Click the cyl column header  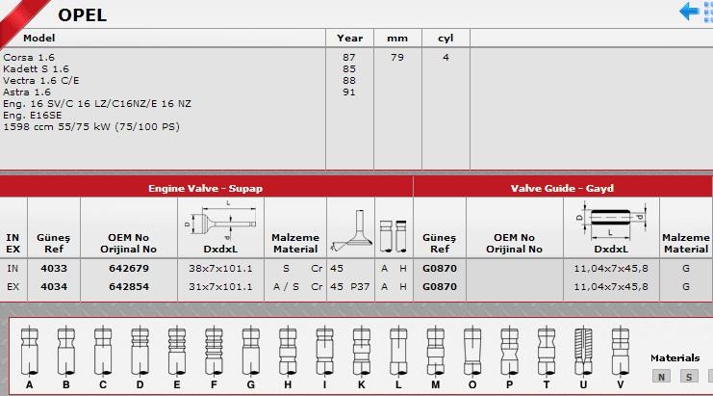tap(446, 39)
